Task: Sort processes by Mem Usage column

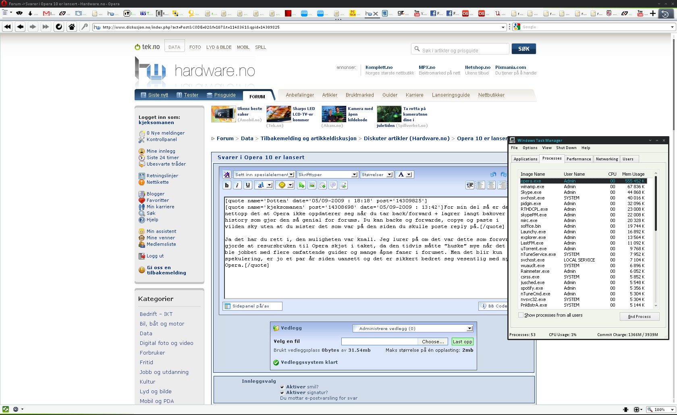Action: (633, 174)
